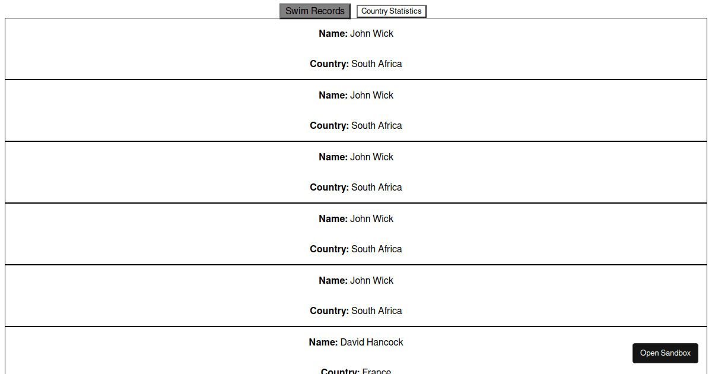Click the Name label beside David Hancock
Screen dimensions: 712x374
(x=323, y=343)
